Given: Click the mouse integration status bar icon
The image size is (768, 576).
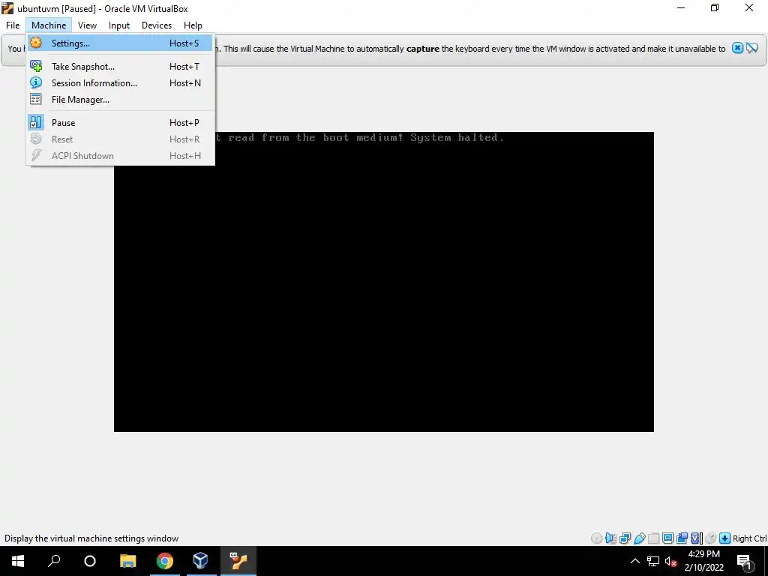Looking at the screenshot, I should coord(711,538).
